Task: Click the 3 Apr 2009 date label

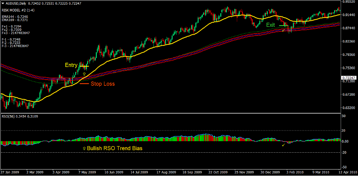Action: (61, 172)
